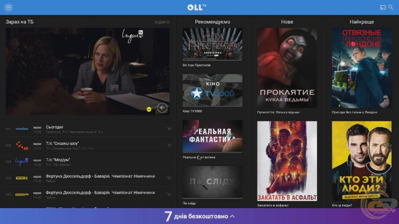
Task: Click the Прокляття: Лялька відьми caption
Action: (x=278, y=112)
